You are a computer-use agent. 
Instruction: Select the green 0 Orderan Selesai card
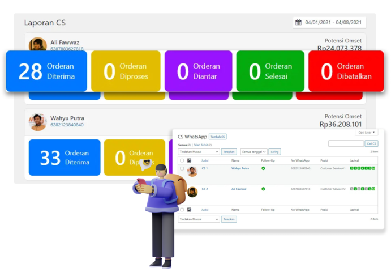(x=270, y=71)
